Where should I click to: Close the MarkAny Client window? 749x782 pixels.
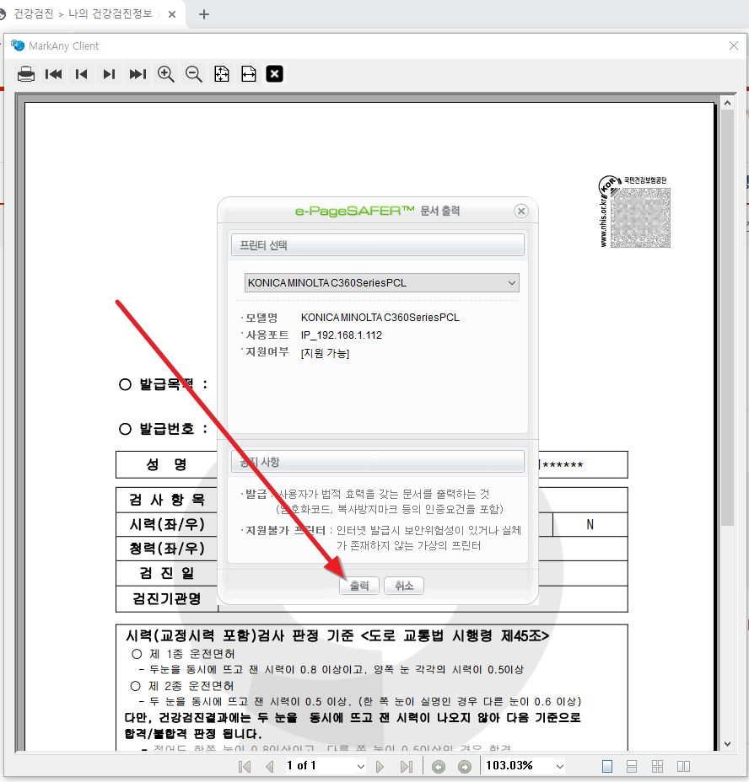pos(734,46)
